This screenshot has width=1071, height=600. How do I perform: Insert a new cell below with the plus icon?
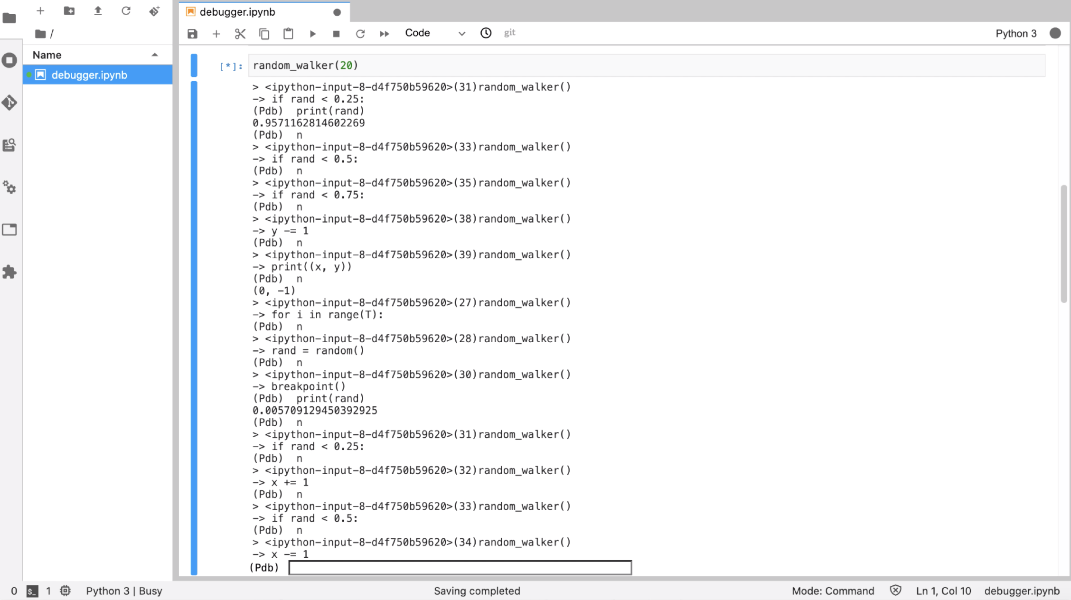216,34
